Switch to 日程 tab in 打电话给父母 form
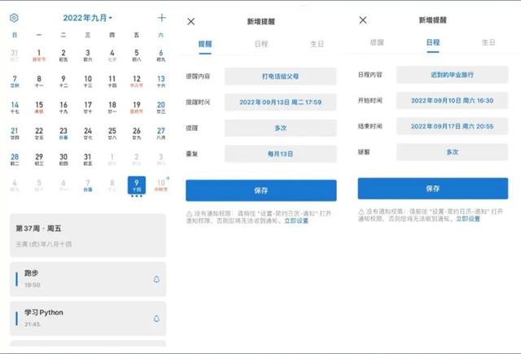Screen dimensions: 521x354 coord(261,44)
